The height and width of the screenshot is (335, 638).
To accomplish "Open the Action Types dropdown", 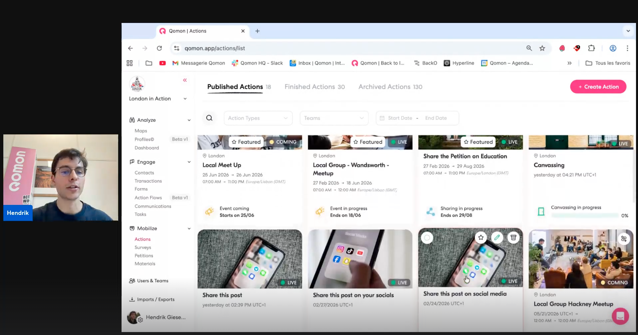I will pos(258,118).
